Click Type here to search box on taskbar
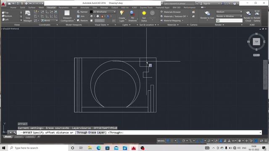The image size is (269, 151). click(38, 148)
